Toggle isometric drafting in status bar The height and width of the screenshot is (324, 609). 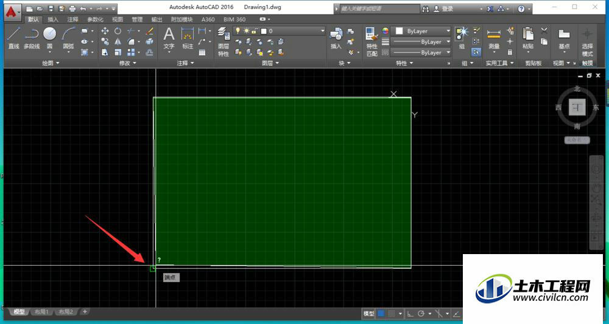[439, 314]
